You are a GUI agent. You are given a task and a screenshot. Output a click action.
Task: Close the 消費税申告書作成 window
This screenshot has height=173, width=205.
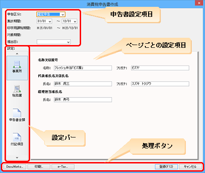click(x=199, y=3)
